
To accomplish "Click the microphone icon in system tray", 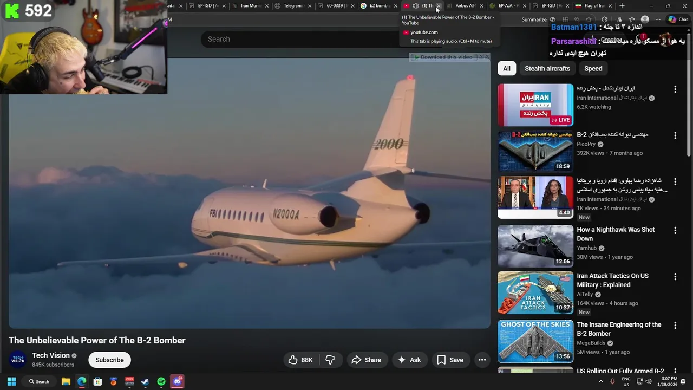I will 612,381.
